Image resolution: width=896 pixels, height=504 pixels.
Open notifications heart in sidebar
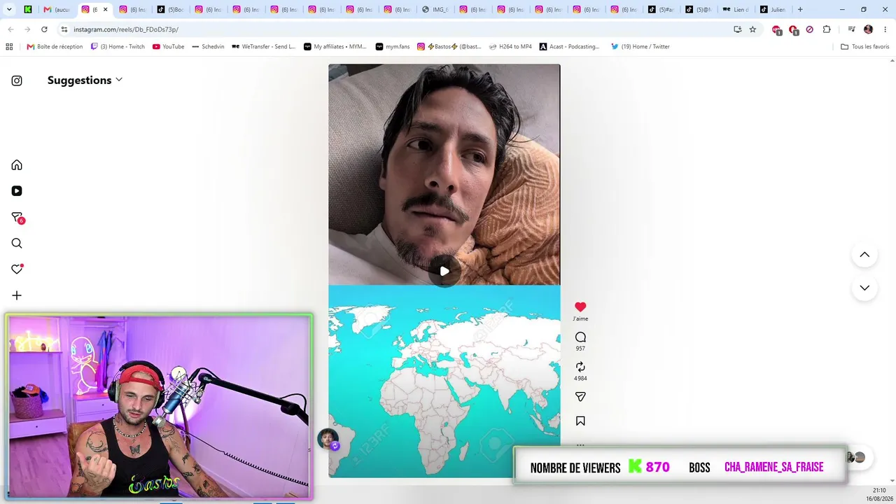[x=17, y=269]
